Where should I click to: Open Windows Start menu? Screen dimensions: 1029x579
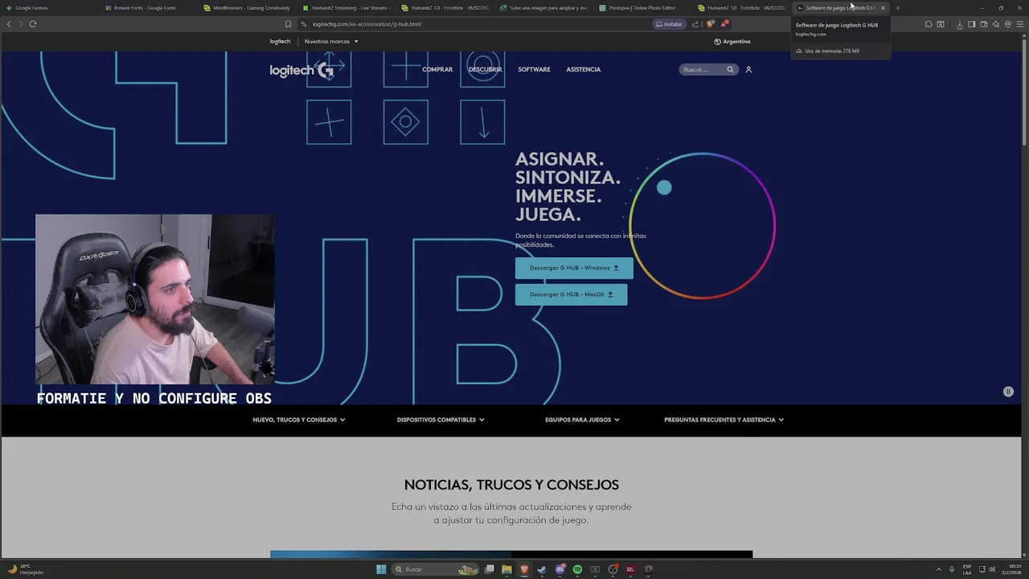(381, 569)
